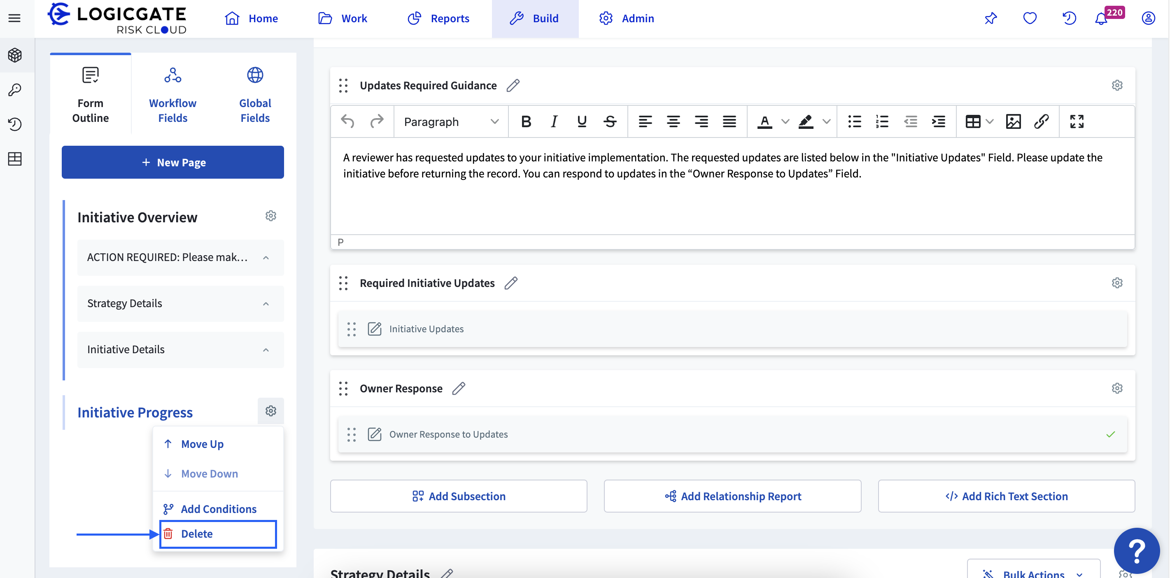Open the table grid icon in sidebar

(x=15, y=158)
